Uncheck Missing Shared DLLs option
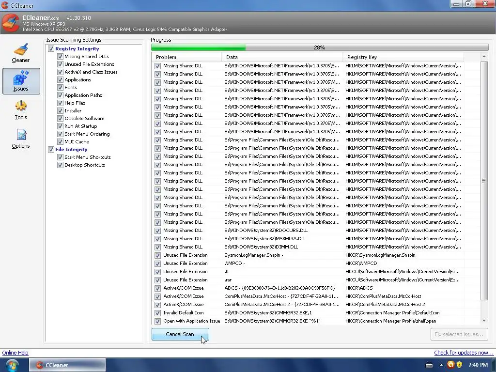Viewport: 496px width, 372px height. (x=60, y=56)
